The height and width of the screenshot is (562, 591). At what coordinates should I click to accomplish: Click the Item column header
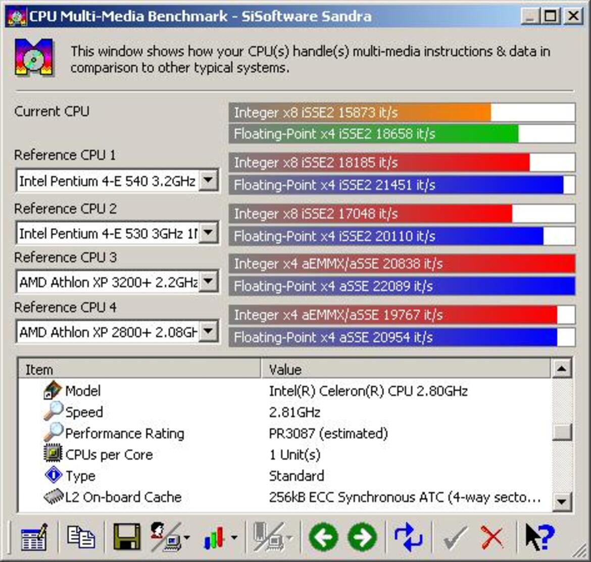click(x=139, y=369)
